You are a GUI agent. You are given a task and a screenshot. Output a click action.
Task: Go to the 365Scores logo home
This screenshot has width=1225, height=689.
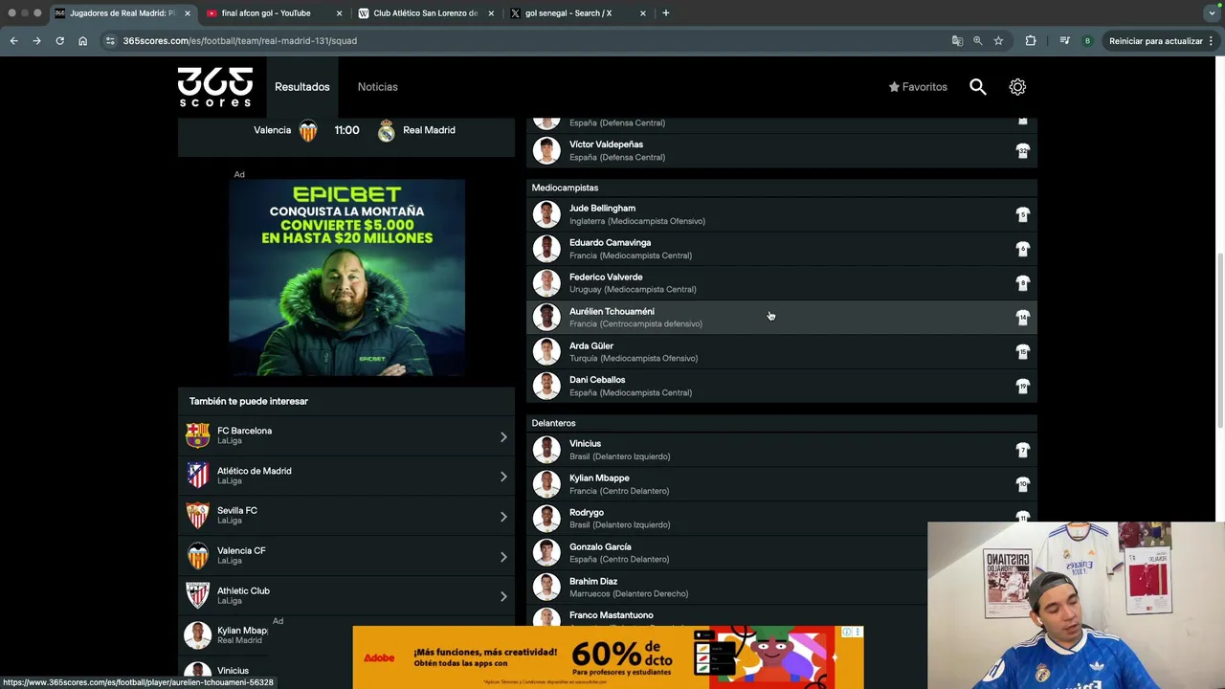[x=215, y=86]
